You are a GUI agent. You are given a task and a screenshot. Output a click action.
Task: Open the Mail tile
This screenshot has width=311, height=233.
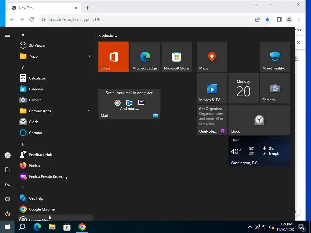pyautogui.click(x=129, y=104)
